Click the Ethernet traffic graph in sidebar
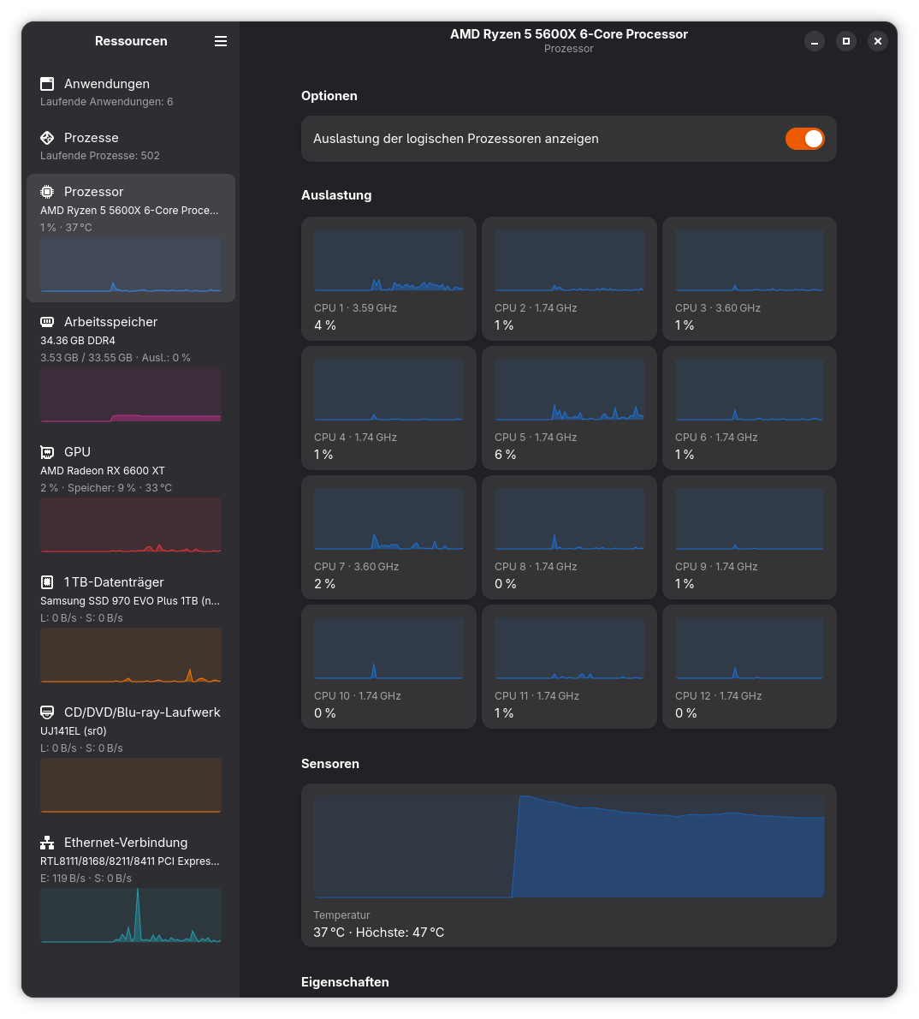This screenshot has width=919, height=1019. [x=131, y=915]
